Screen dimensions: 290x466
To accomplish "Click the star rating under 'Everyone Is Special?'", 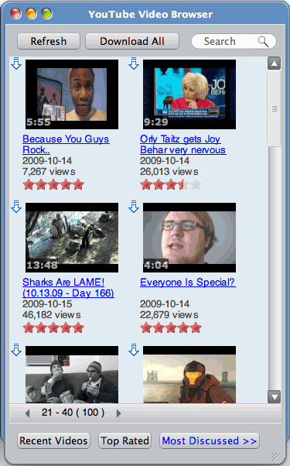I will coord(171,328).
